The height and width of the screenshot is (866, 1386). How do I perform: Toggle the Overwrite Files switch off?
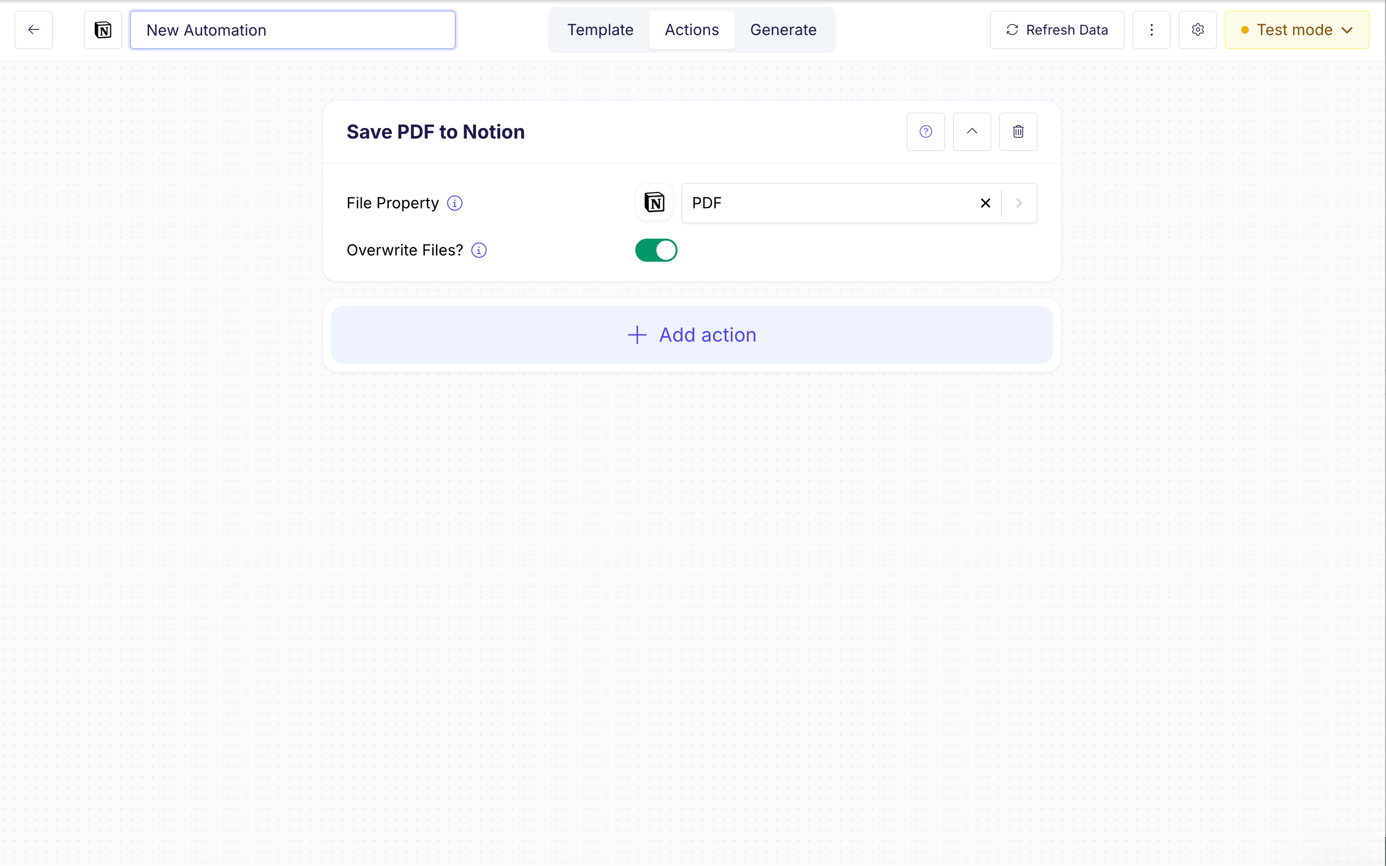click(656, 250)
